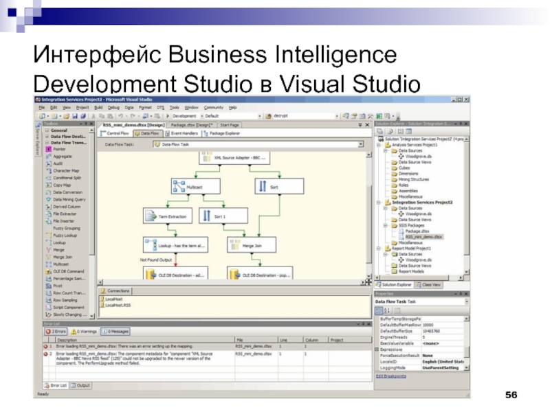Click the Save icon in the toolbar
The width and height of the screenshot is (550, 412).
tap(75, 116)
